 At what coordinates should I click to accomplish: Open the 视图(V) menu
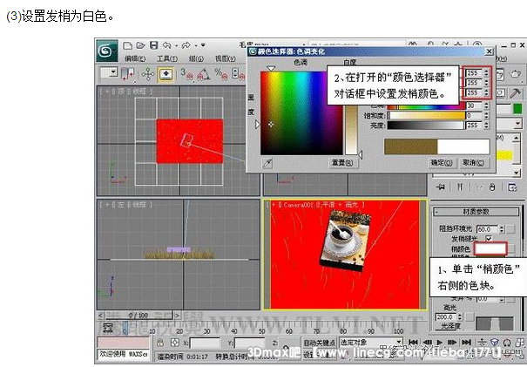coord(226,58)
